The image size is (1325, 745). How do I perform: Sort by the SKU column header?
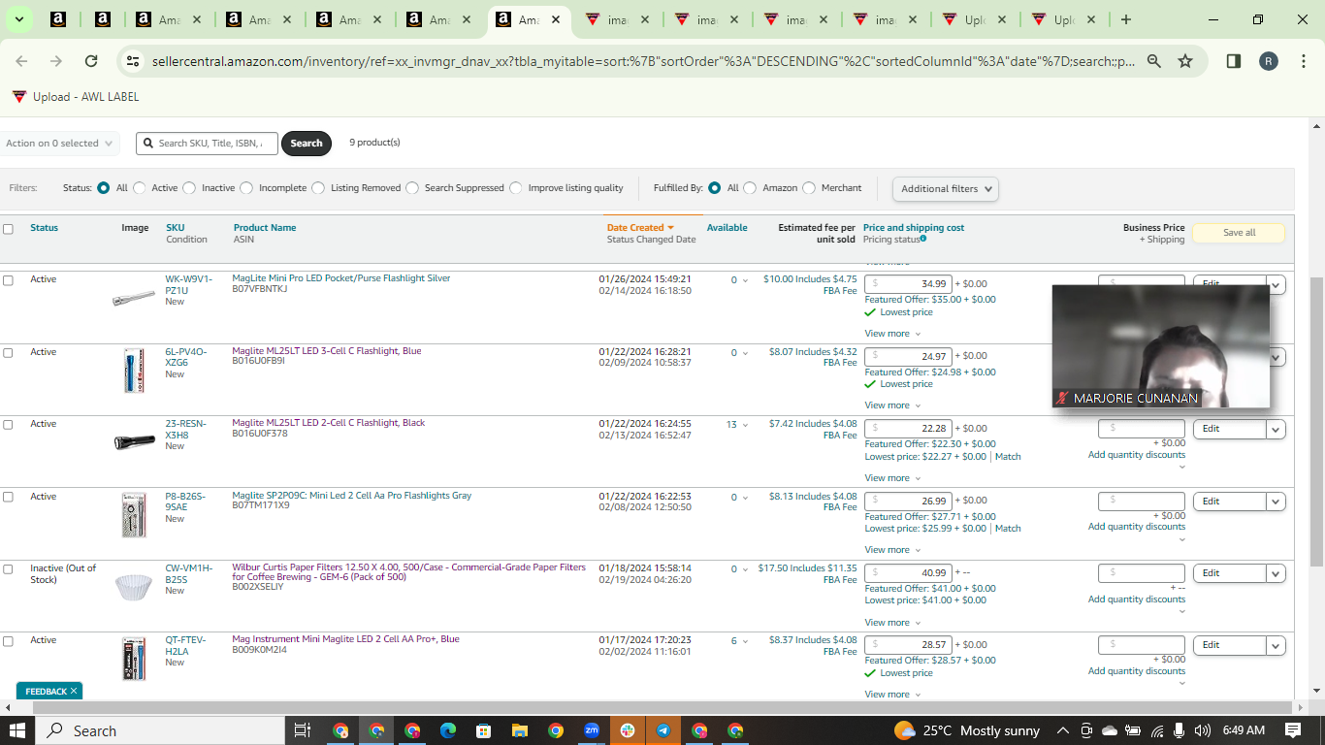175,228
